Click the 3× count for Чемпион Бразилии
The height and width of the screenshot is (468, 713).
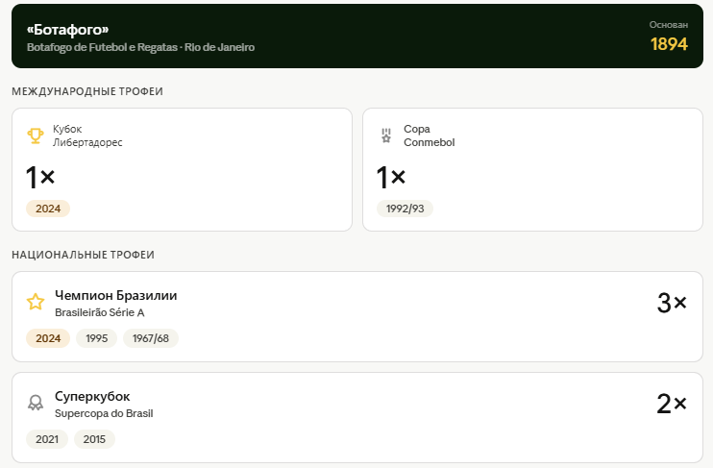click(x=672, y=303)
